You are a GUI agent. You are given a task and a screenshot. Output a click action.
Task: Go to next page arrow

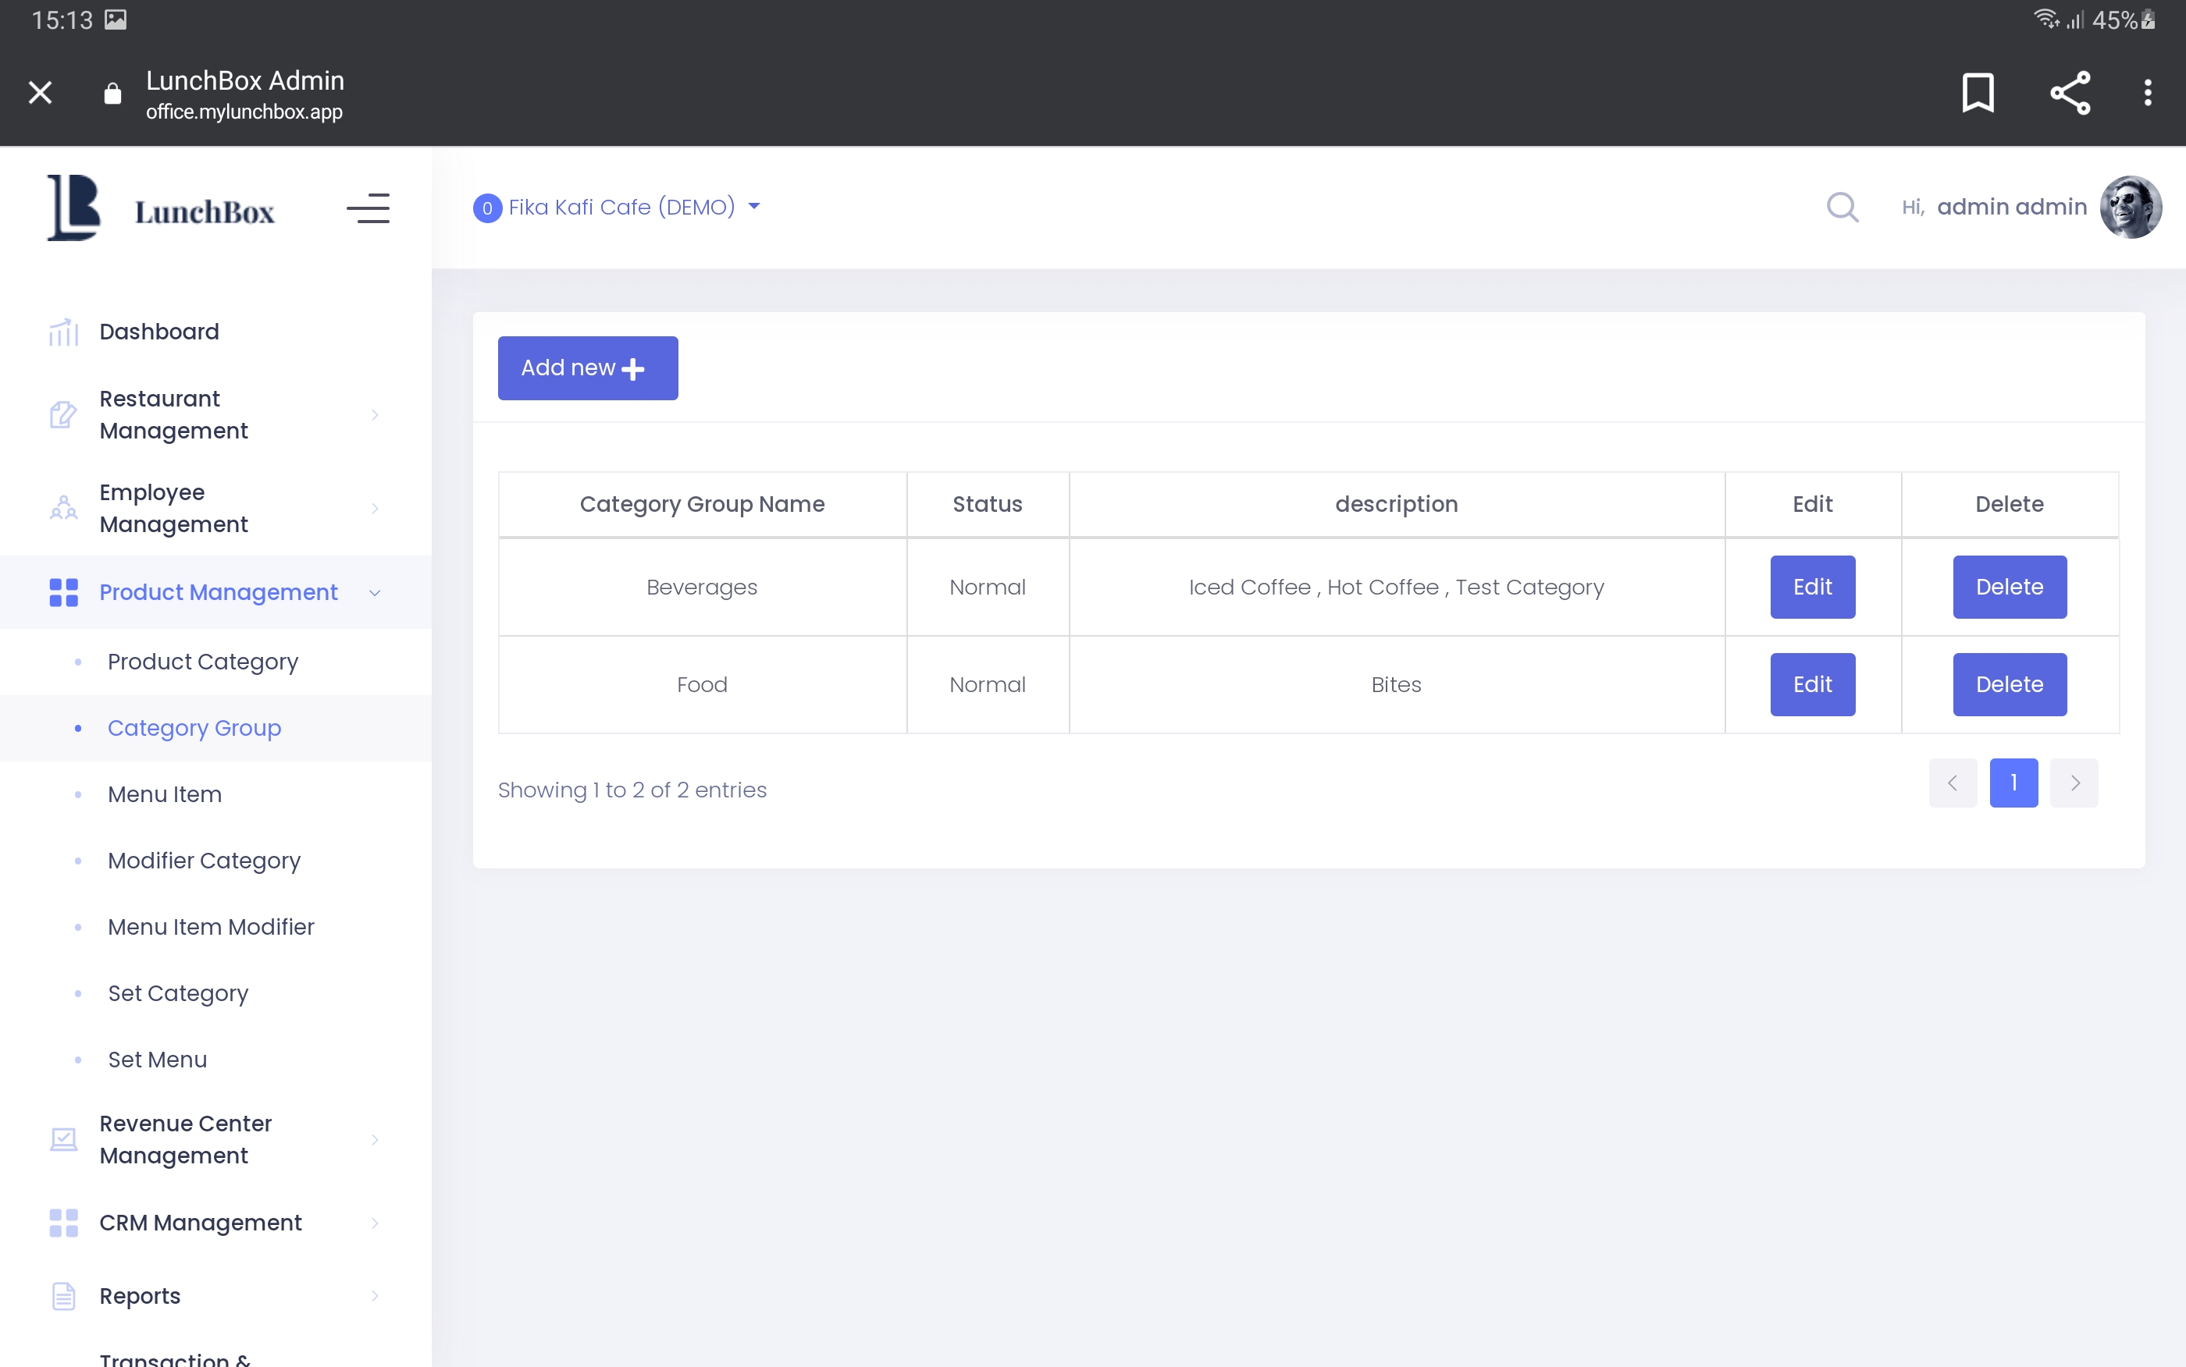click(x=2074, y=783)
